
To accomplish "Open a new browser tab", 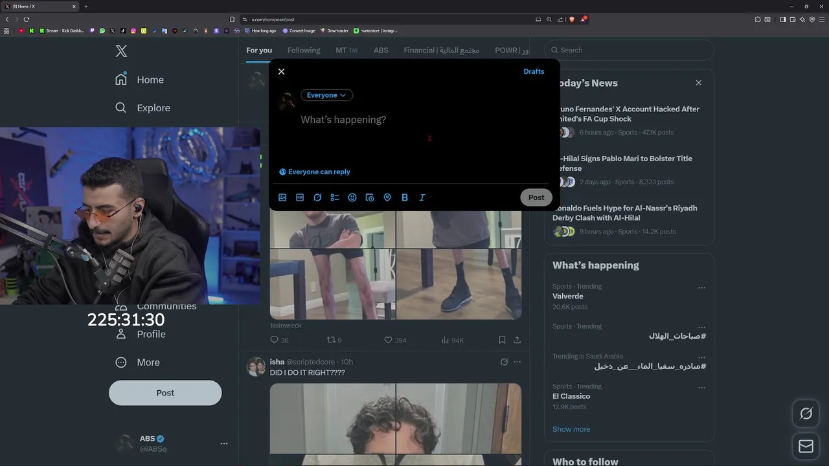I will [x=85, y=6].
